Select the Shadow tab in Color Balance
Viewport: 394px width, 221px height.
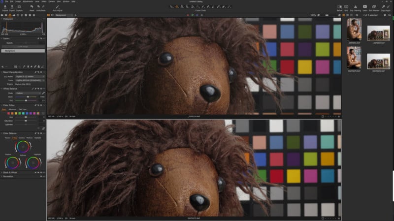22,138
